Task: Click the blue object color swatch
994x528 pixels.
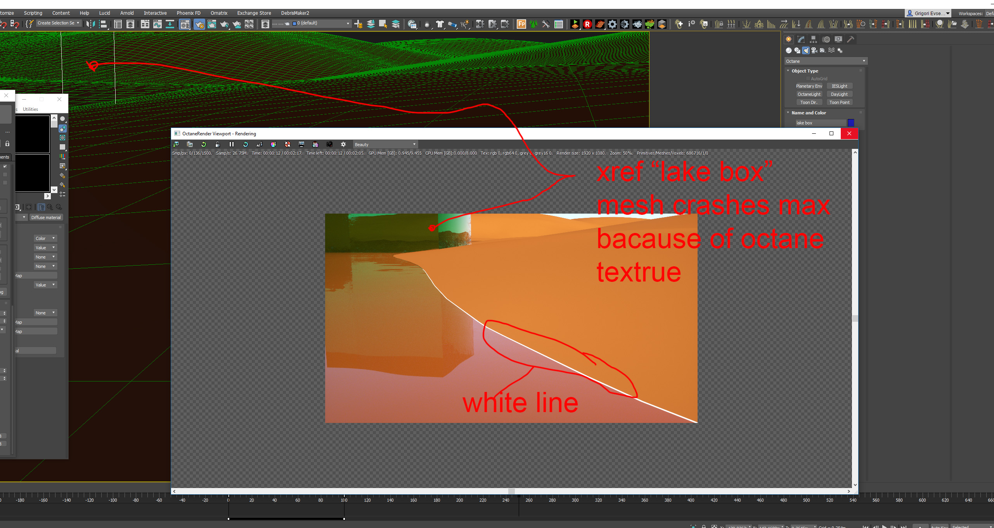Action: pyautogui.click(x=851, y=123)
